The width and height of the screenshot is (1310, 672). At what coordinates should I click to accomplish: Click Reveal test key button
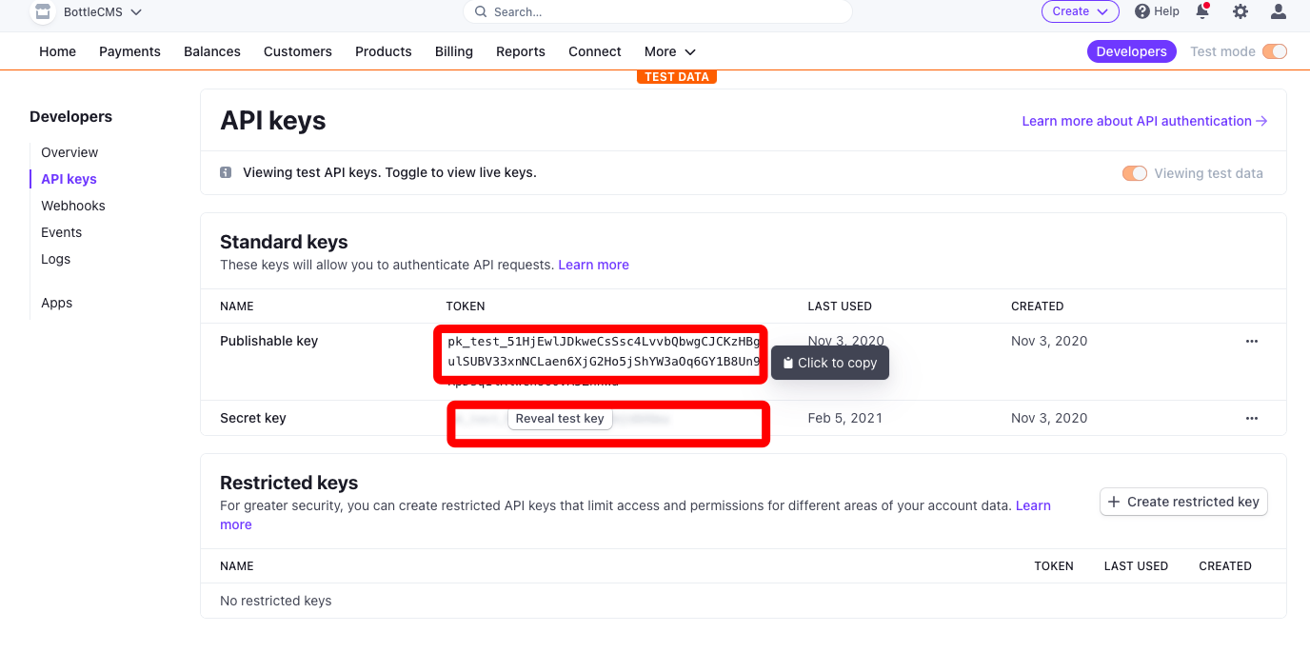pos(560,419)
